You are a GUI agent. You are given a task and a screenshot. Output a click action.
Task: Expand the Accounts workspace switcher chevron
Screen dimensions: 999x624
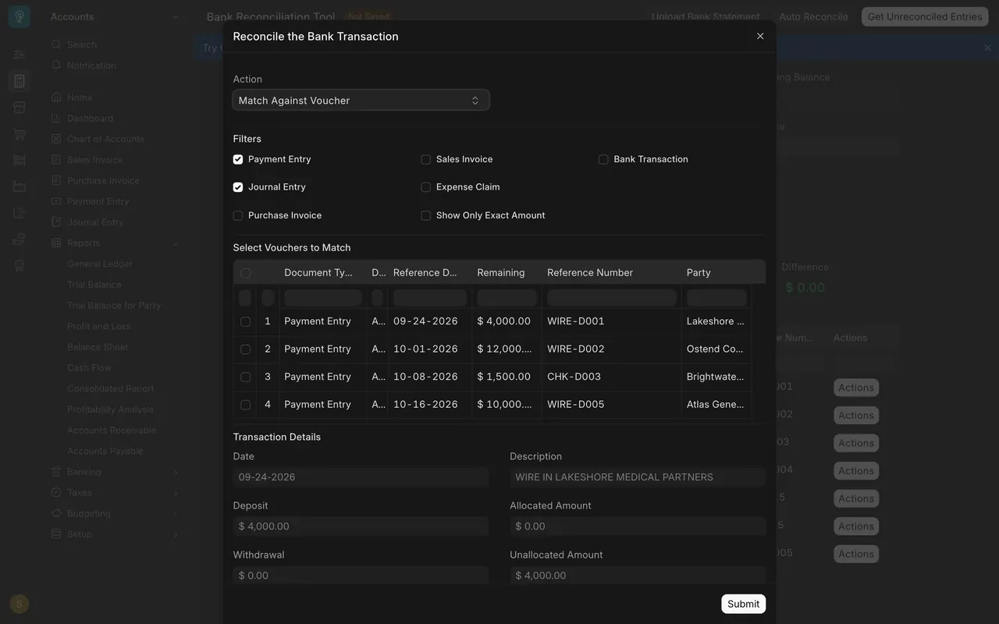176,16
